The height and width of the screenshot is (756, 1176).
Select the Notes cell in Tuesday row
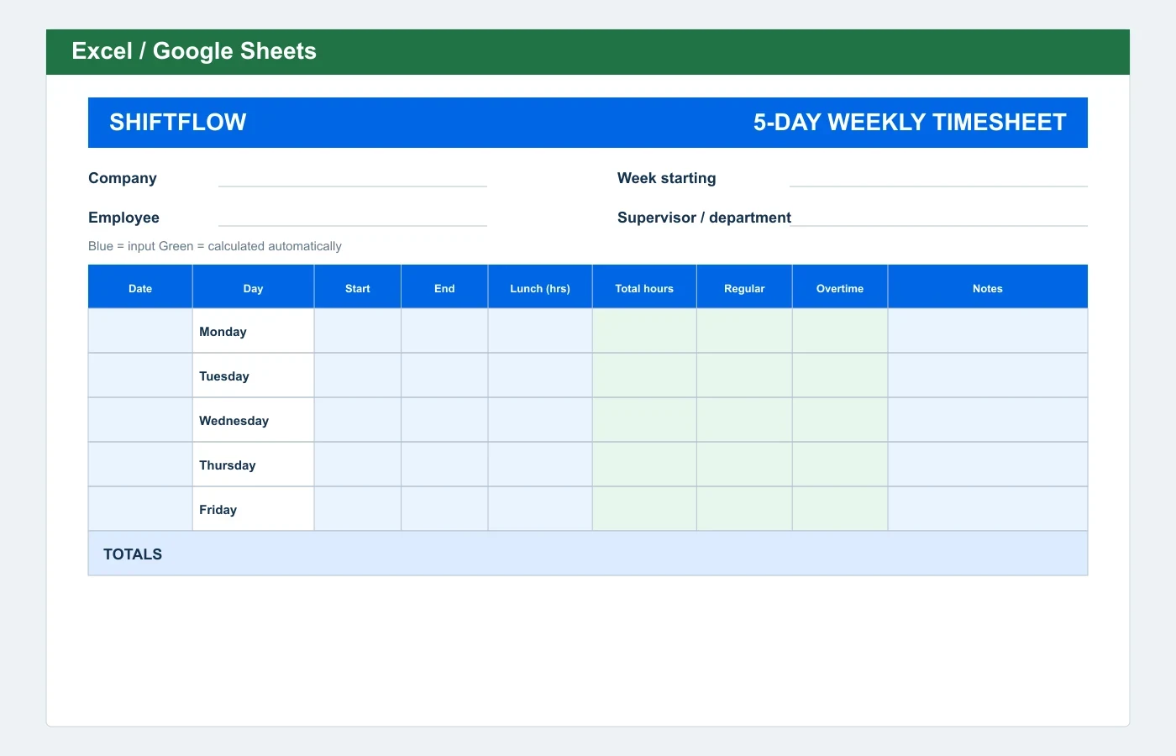[988, 375]
